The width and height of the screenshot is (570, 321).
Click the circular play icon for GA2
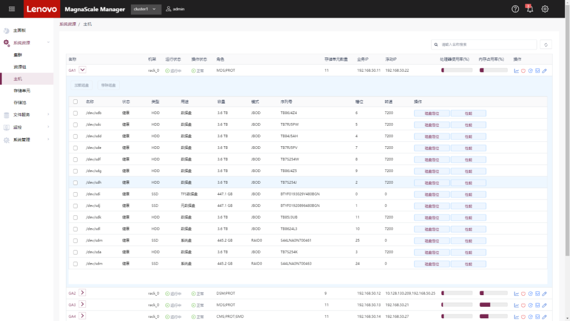(530, 294)
